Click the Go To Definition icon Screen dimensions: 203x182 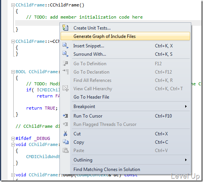pos(66,64)
